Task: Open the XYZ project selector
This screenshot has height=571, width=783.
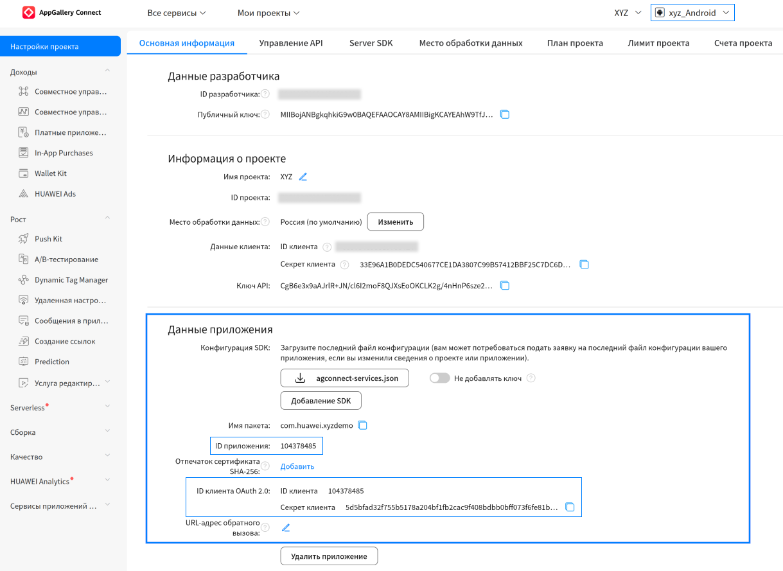Action: coord(628,13)
